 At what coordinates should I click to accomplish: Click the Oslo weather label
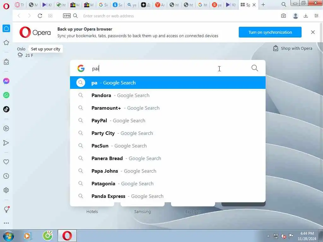[21, 49]
